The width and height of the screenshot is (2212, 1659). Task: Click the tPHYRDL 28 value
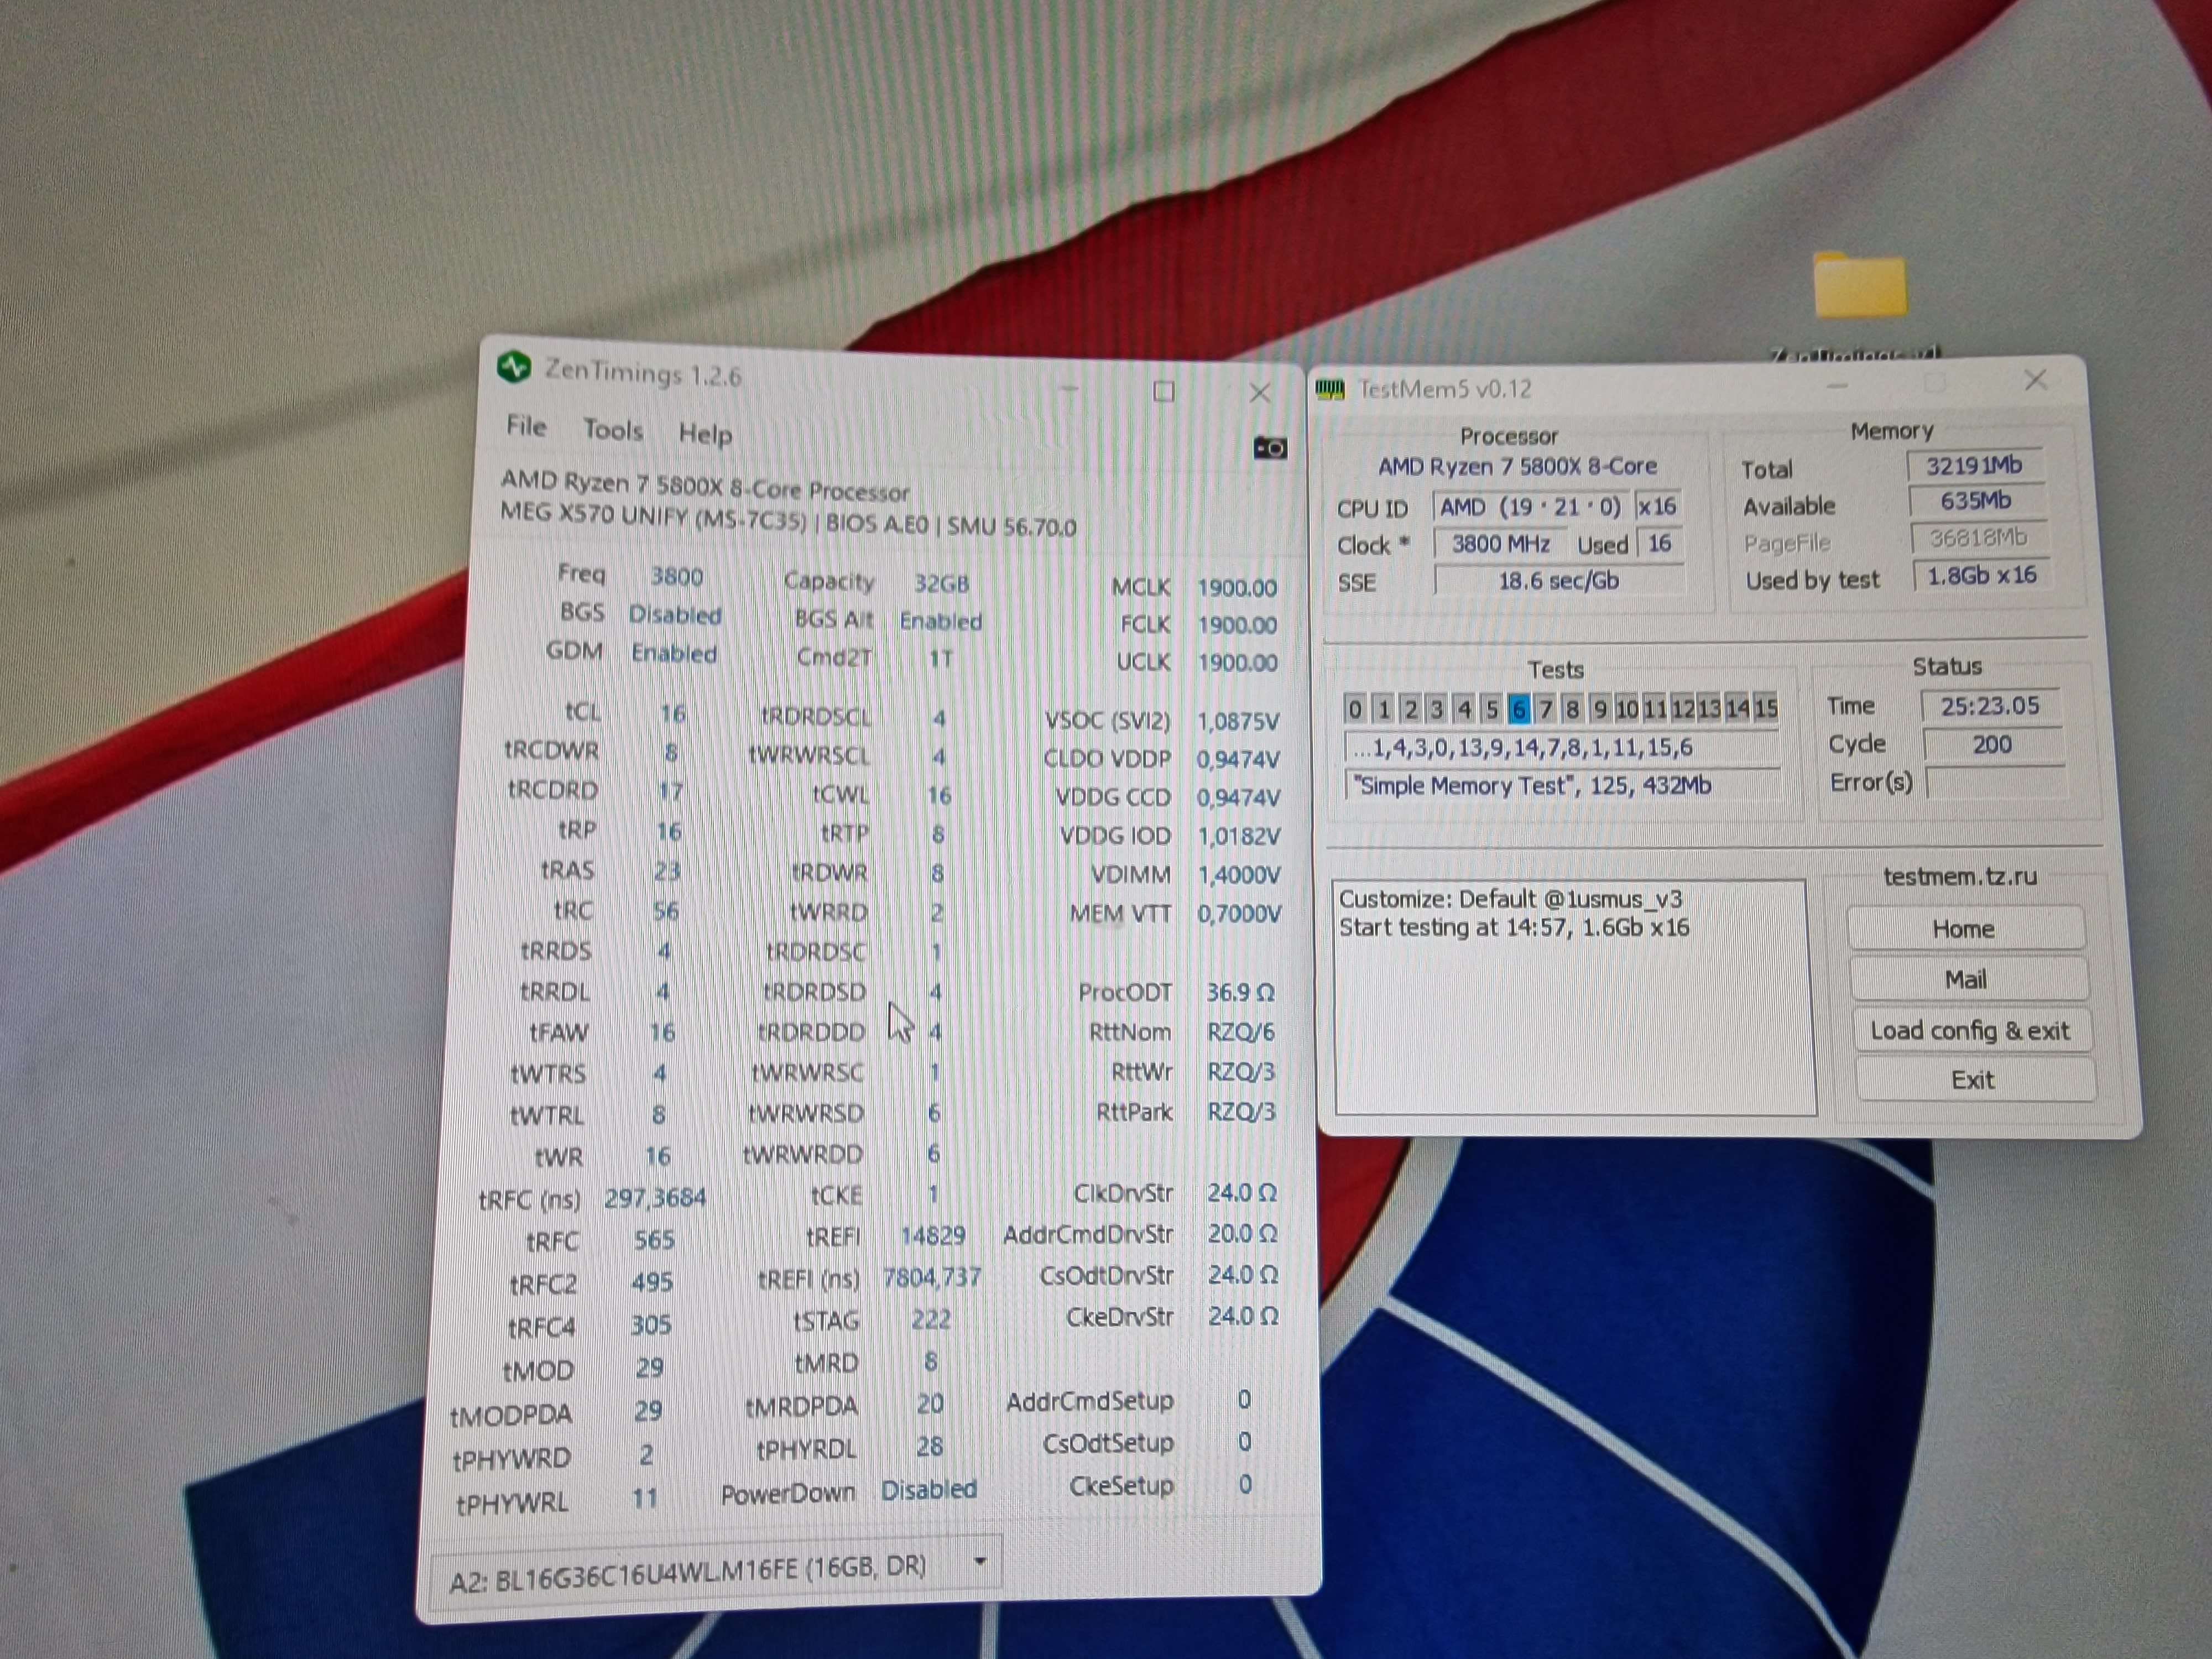[x=929, y=1446]
